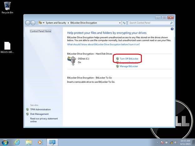Screen dimensions: 195x146
Task: Open TPM Administration link
Action: coord(40,109)
